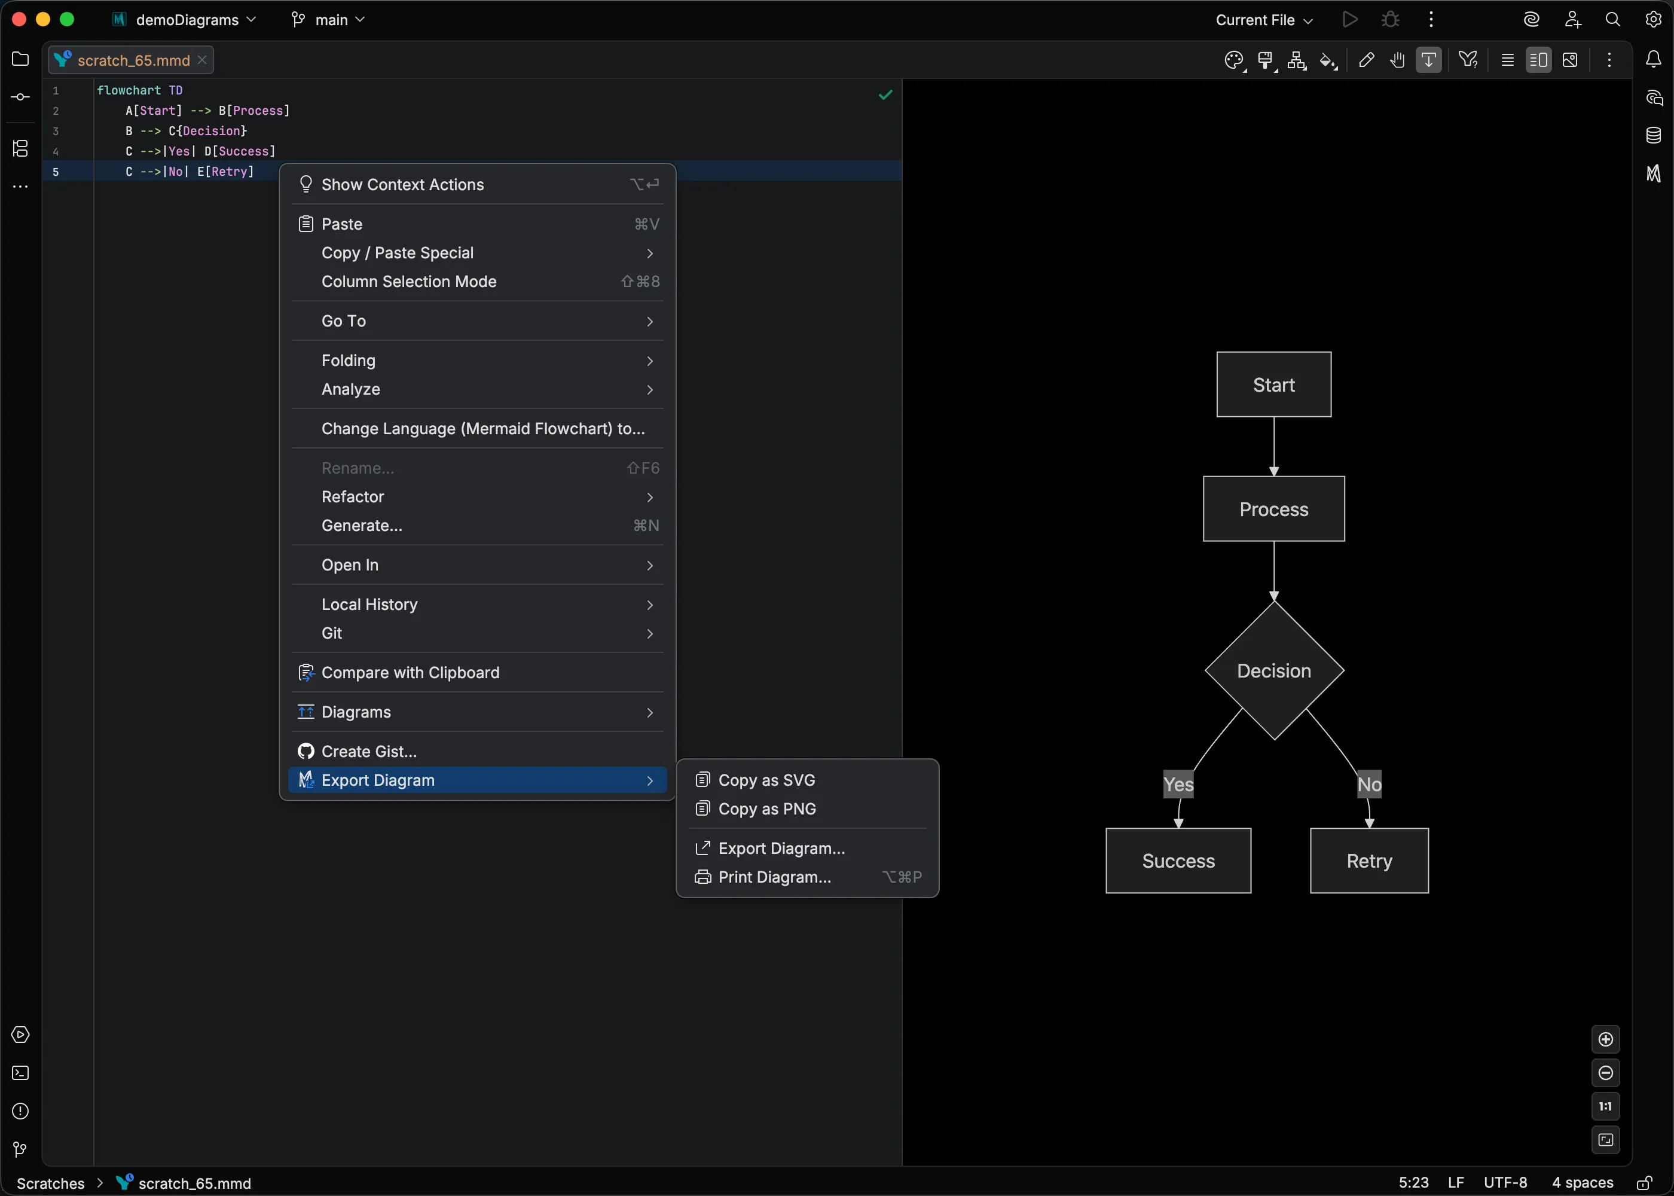1674x1196 pixels.
Task: Open the Notifications bell panel
Action: coord(1654,59)
